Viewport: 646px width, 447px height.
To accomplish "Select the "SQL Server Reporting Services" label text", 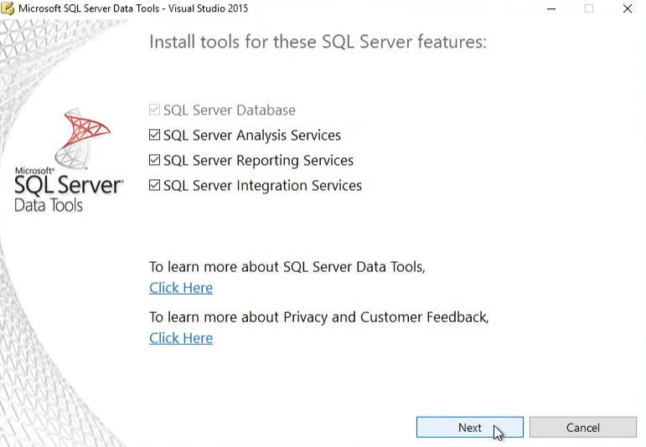I will [x=258, y=161].
